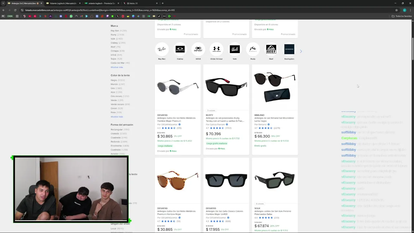Filter lens color by Negro
This screenshot has width=414, height=233.
(x=117, y=80)
